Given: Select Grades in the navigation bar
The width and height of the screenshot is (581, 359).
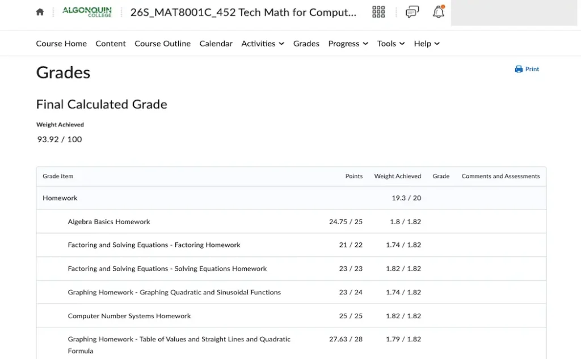Looking at the screenshot, I should pos(306,44).
